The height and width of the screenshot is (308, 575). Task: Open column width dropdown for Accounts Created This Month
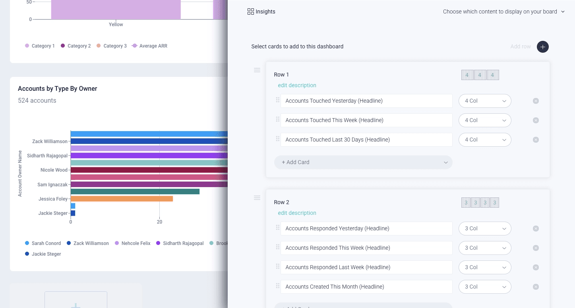coord(485,287)
